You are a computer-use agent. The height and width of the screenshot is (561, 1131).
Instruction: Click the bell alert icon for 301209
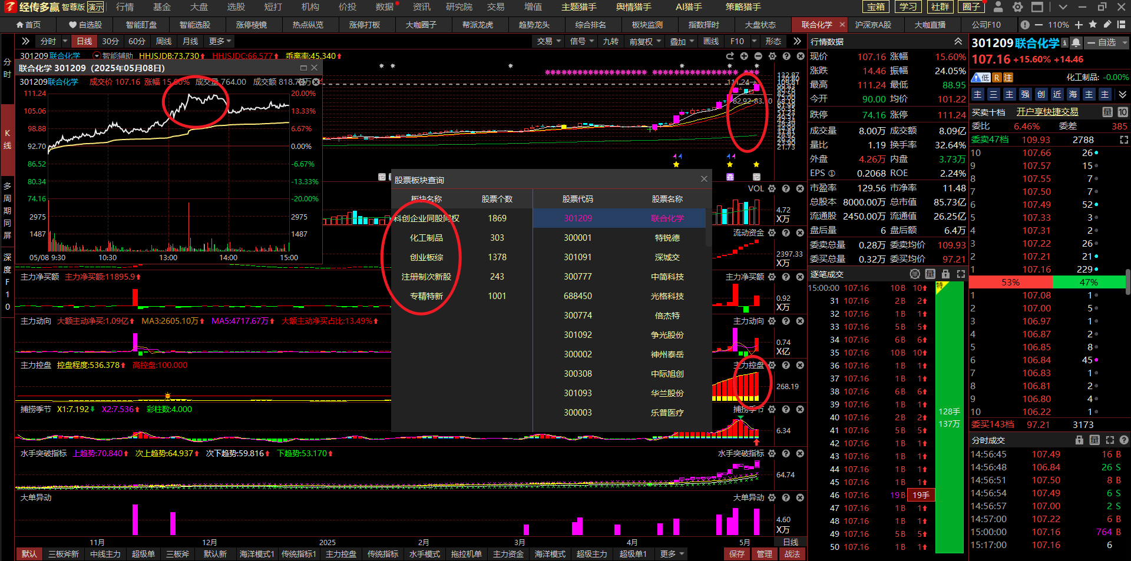(1076, 43)
